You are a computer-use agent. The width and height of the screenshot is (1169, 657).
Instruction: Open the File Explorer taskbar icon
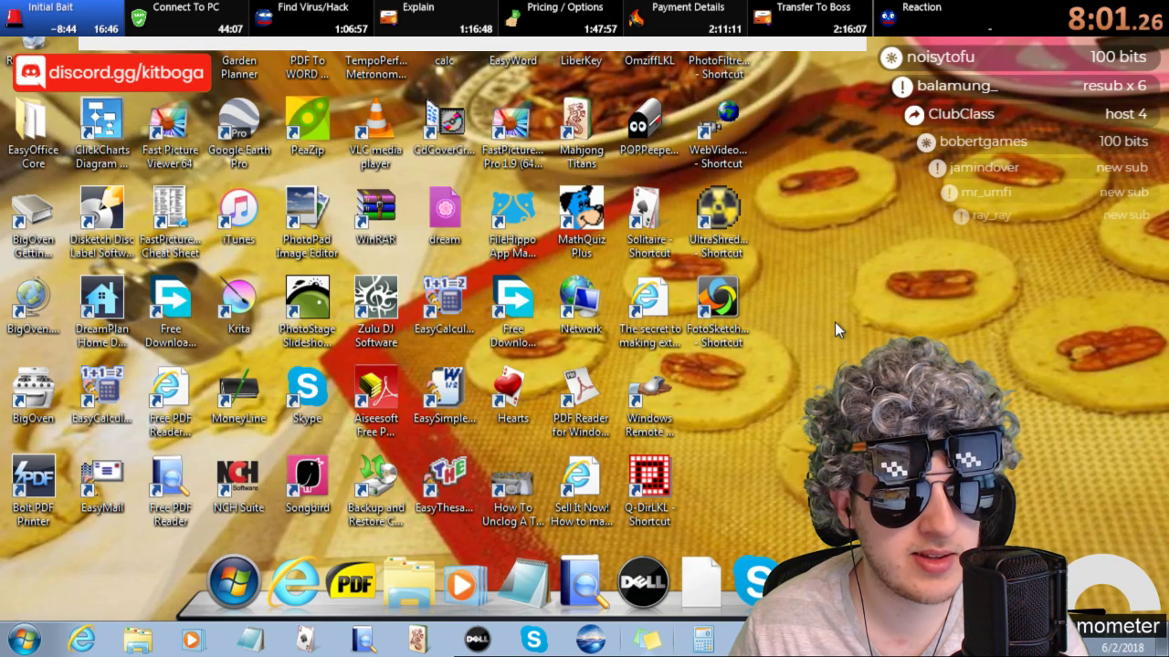tap(138, 639)
